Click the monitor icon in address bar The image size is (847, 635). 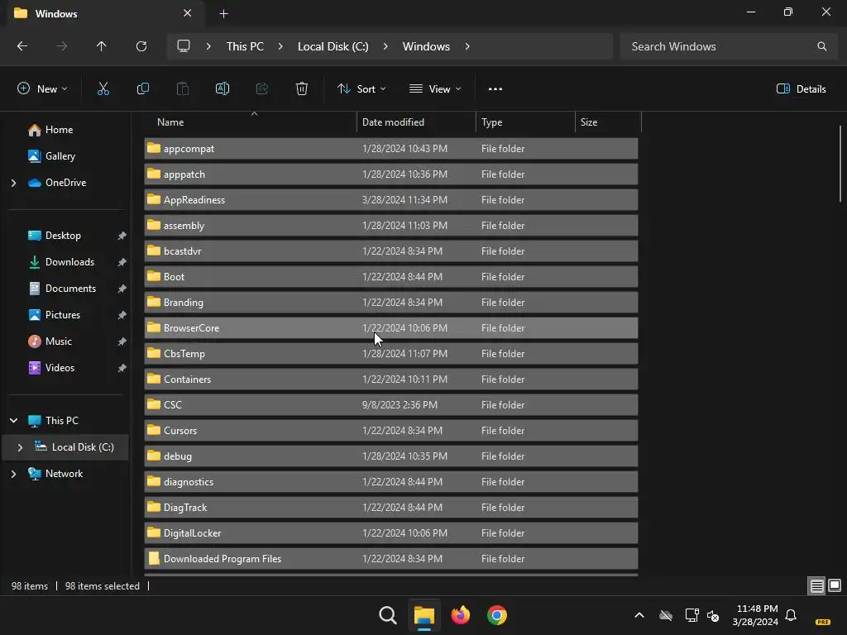click(184, 46)
